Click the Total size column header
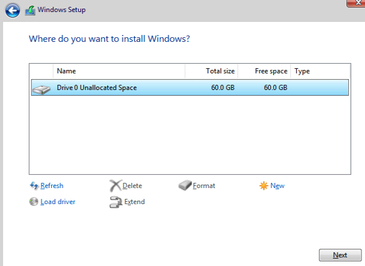365x266 pixels. (x=211, y=71)
